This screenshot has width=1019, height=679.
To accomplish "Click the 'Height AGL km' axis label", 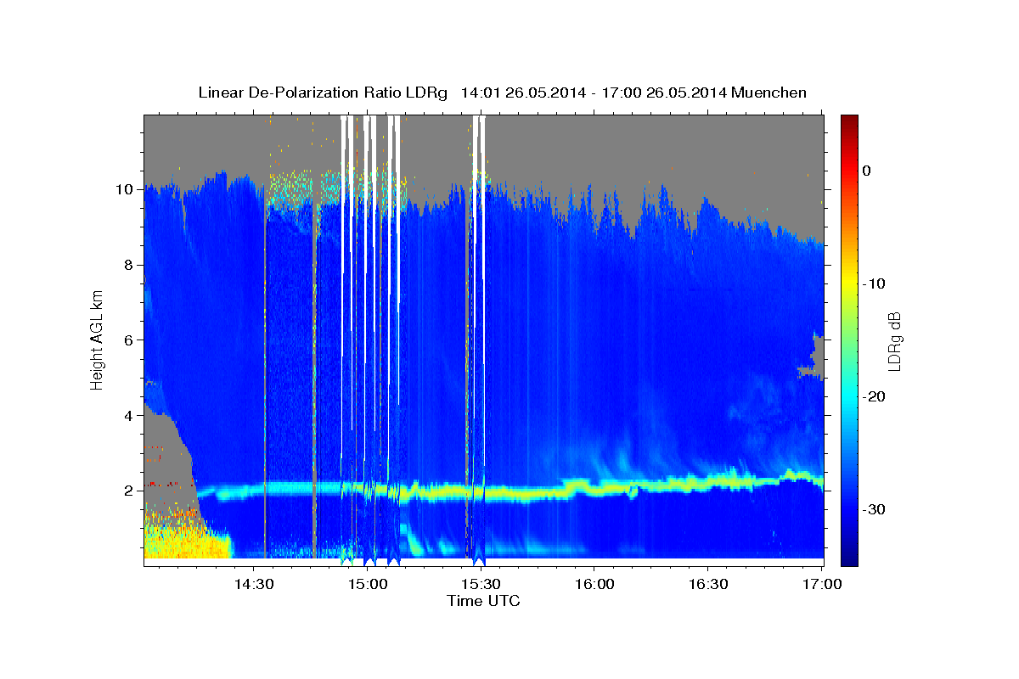I will click(x=97, y=339).
